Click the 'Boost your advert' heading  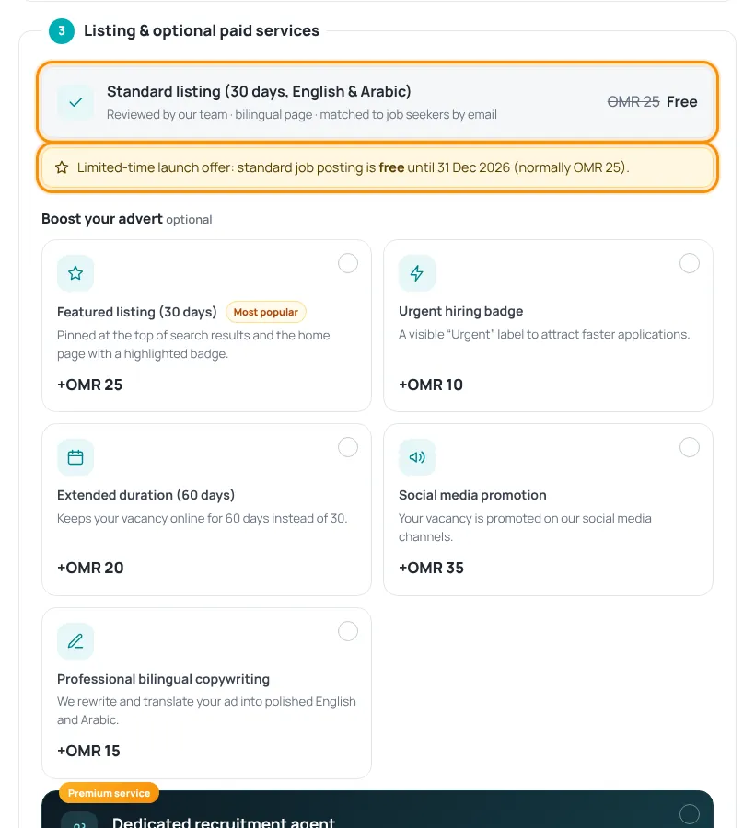(x=102, y=219)
